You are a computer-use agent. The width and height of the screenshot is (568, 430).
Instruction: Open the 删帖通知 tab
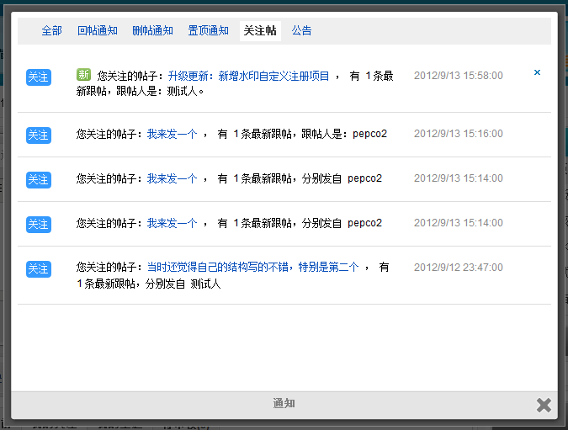click(x=152, y=30)
